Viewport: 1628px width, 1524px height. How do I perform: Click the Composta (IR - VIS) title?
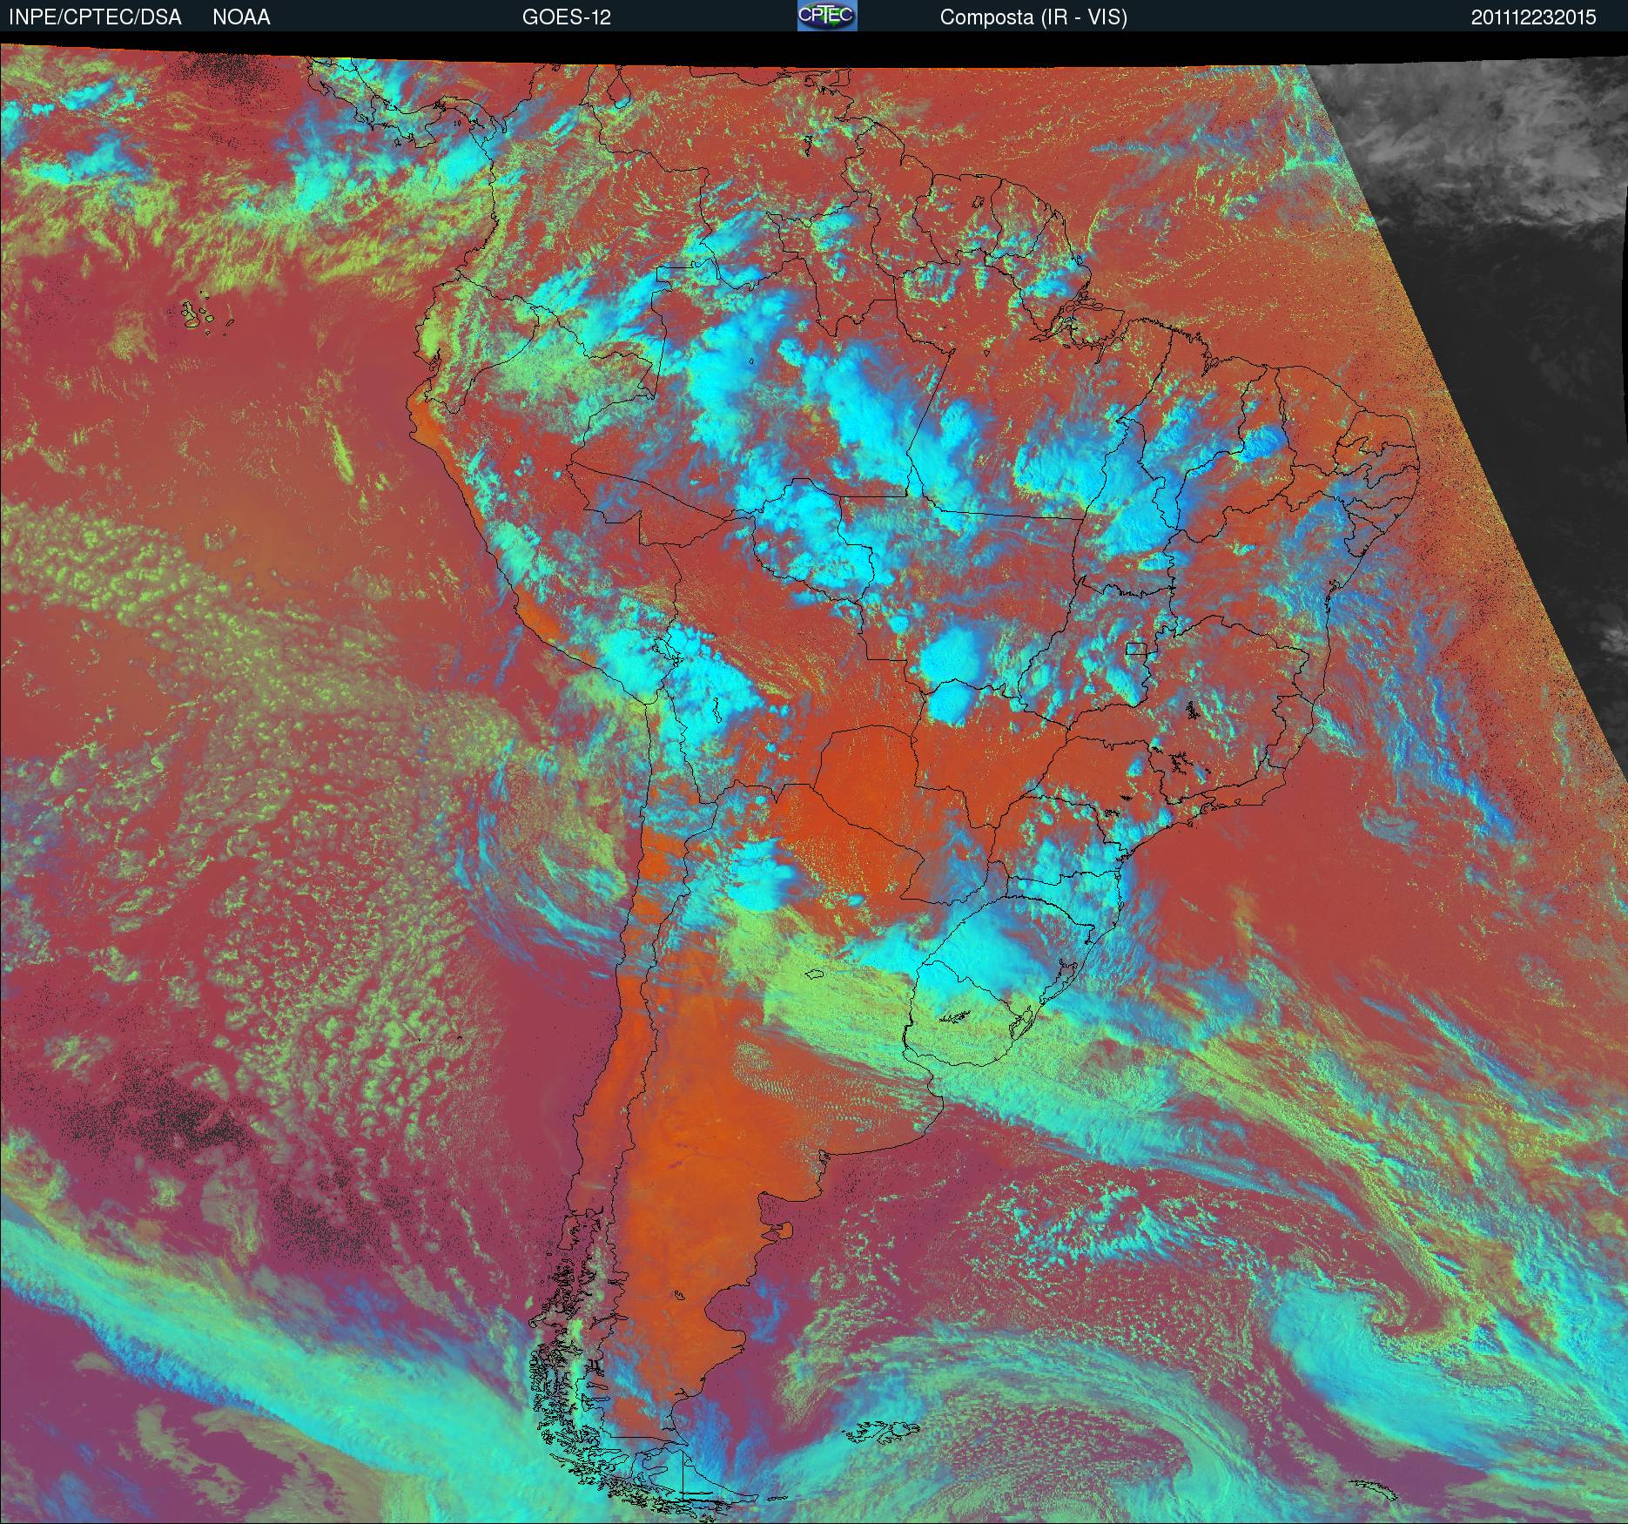pos(1033,17)
